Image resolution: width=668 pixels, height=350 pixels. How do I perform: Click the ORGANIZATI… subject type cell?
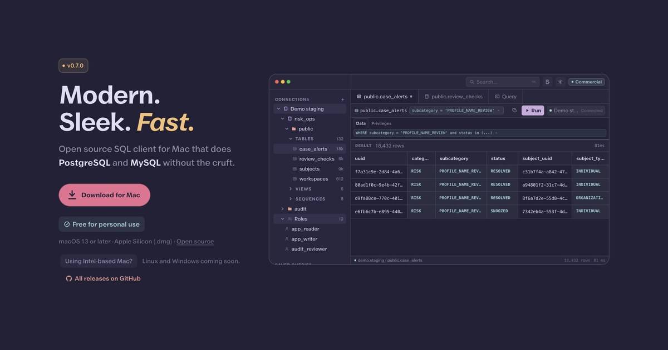point(590,198)
